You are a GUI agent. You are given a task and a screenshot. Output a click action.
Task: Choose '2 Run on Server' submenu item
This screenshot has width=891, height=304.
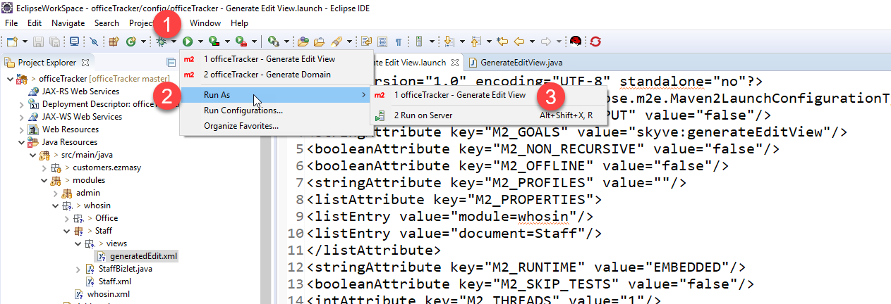[x=489, y=115]
